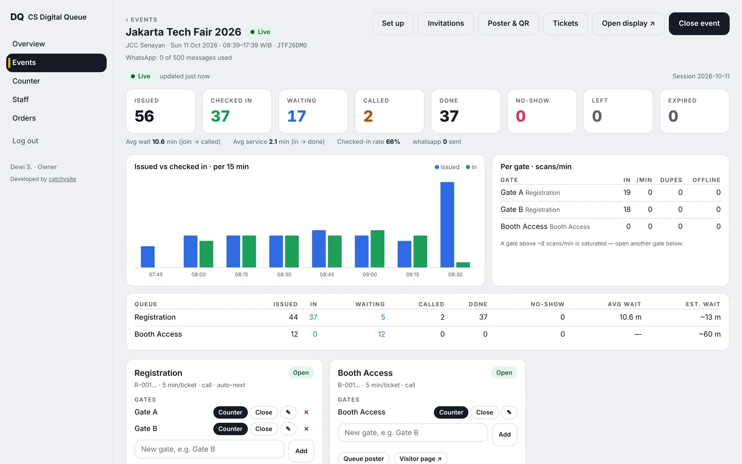742x464 pixels.
Task: Open the Counter section
Action: tap(56, 81)
